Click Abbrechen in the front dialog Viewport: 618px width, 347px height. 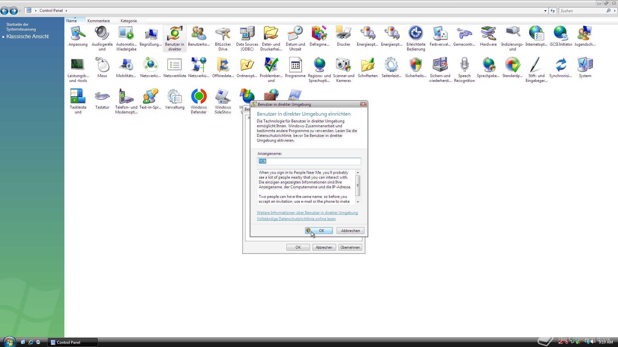350,231
